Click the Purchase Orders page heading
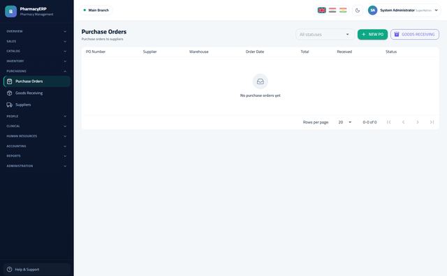Viewport: 447px width, 276px height. (104, 32)
